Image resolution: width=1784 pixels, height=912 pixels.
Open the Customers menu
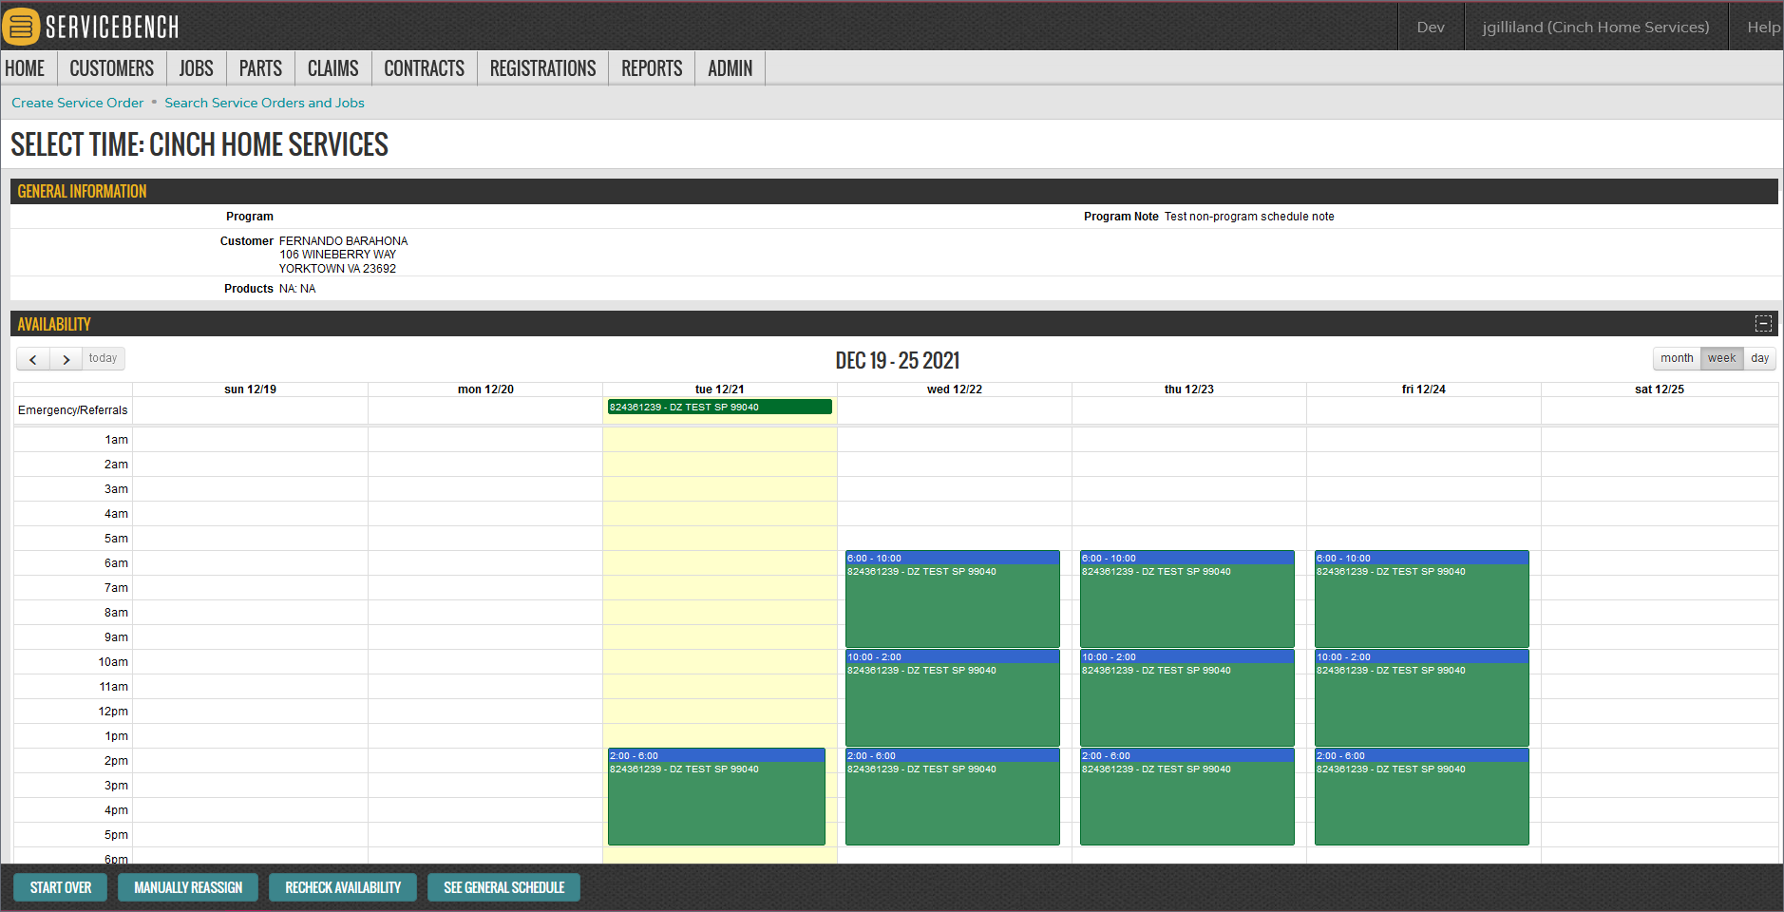(x=111, y=68)
